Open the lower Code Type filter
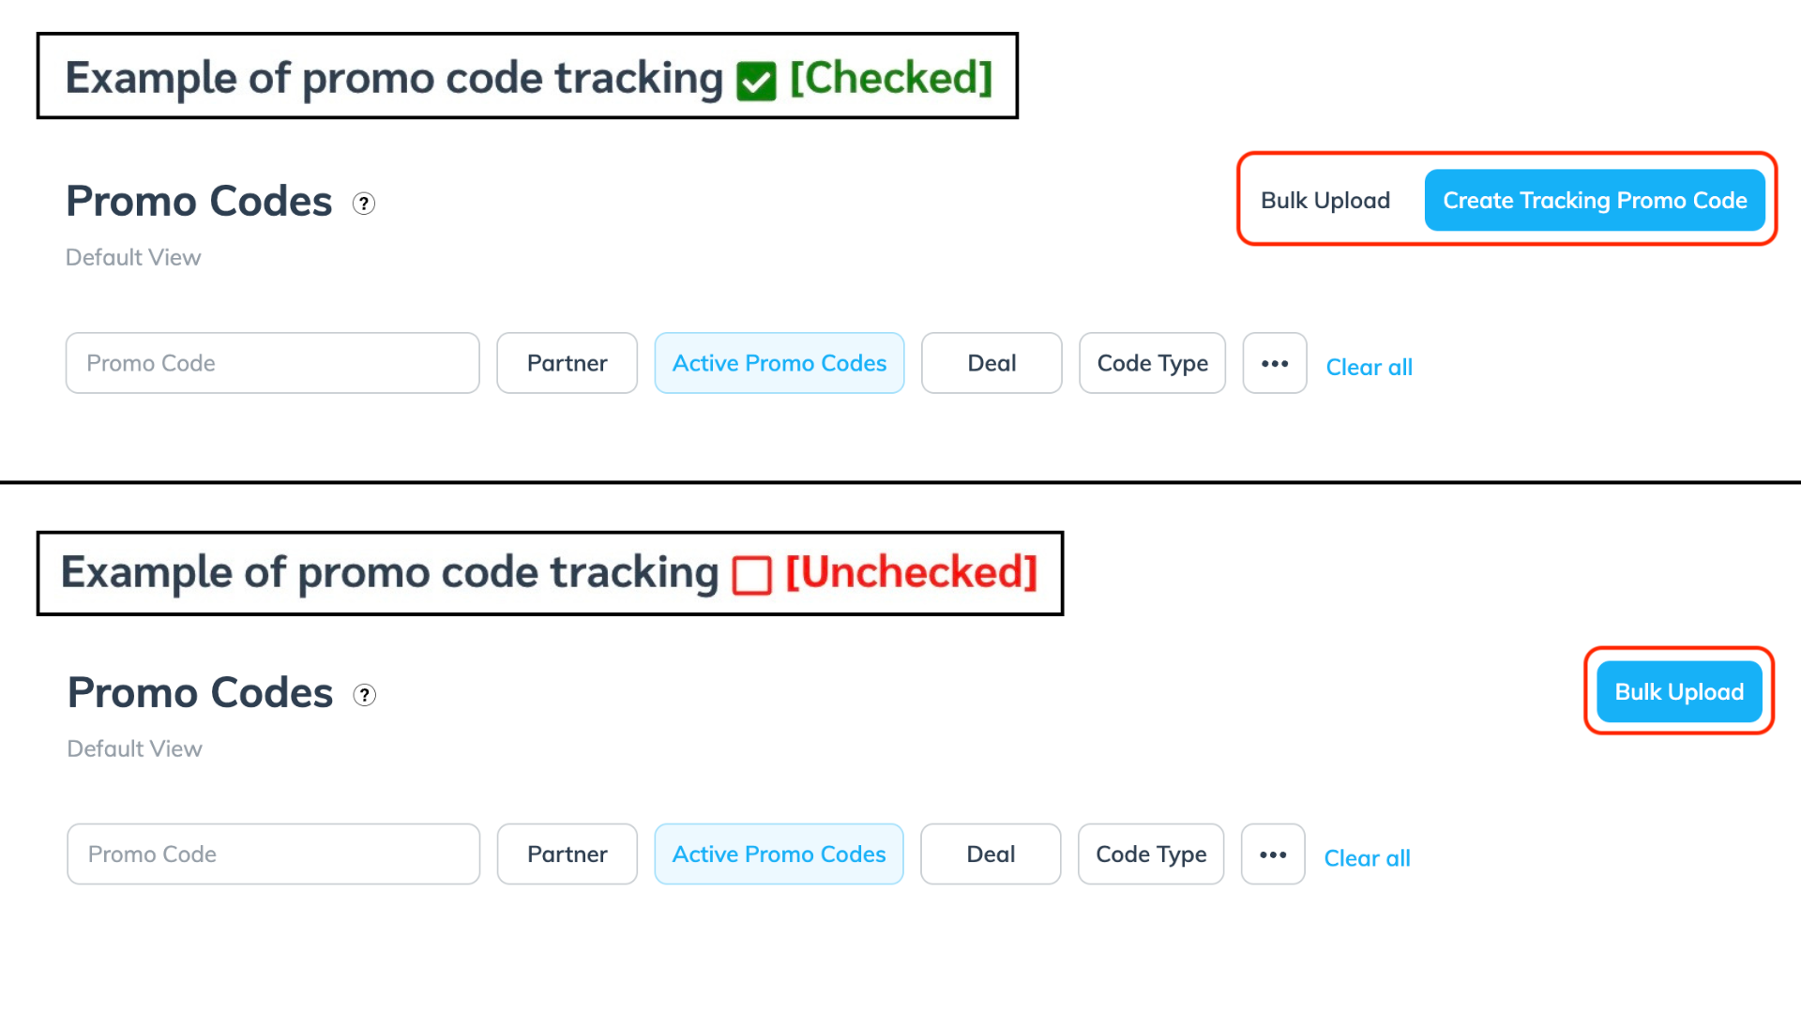 (1151, 854)
